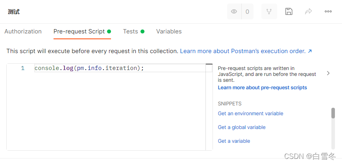Image resolution: width=342 pixels, height=164 pixels.
Task: Insert Get an environment variable snippet
Action: (x=250, y=113)
